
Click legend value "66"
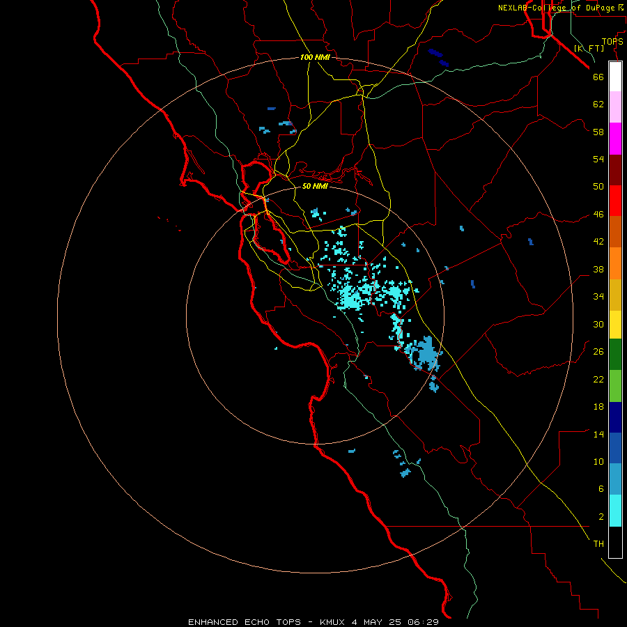[x=598, y=77]
